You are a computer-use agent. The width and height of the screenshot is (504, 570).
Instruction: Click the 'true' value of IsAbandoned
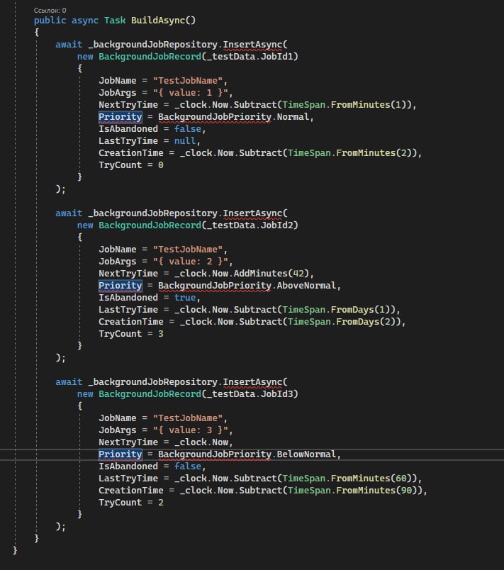point(184,297)
